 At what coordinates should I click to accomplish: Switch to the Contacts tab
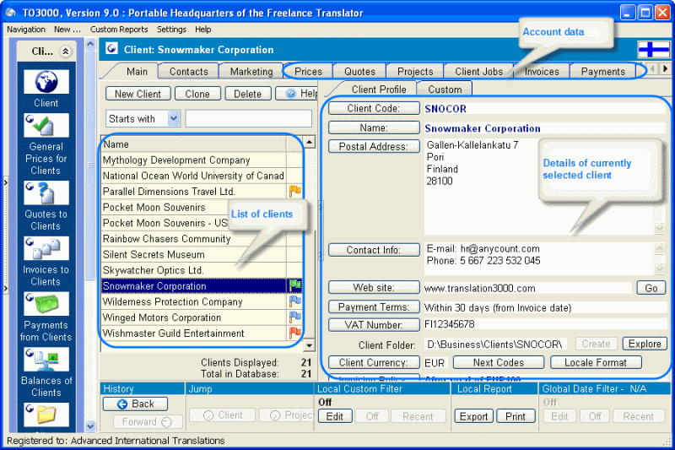[x=188, y=72]
